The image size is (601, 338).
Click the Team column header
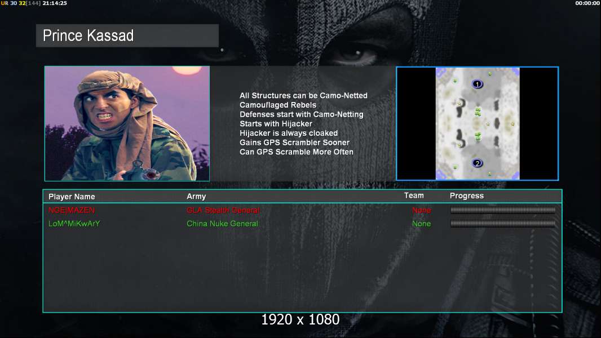point(414,195)
